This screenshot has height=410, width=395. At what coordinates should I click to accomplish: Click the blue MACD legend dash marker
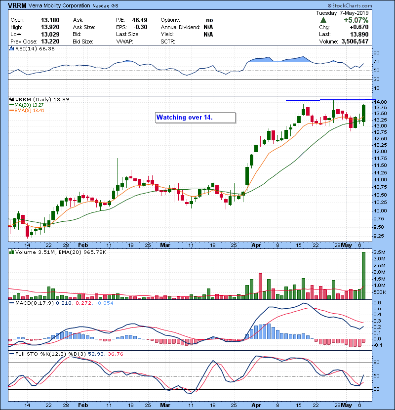pos(11,303)
